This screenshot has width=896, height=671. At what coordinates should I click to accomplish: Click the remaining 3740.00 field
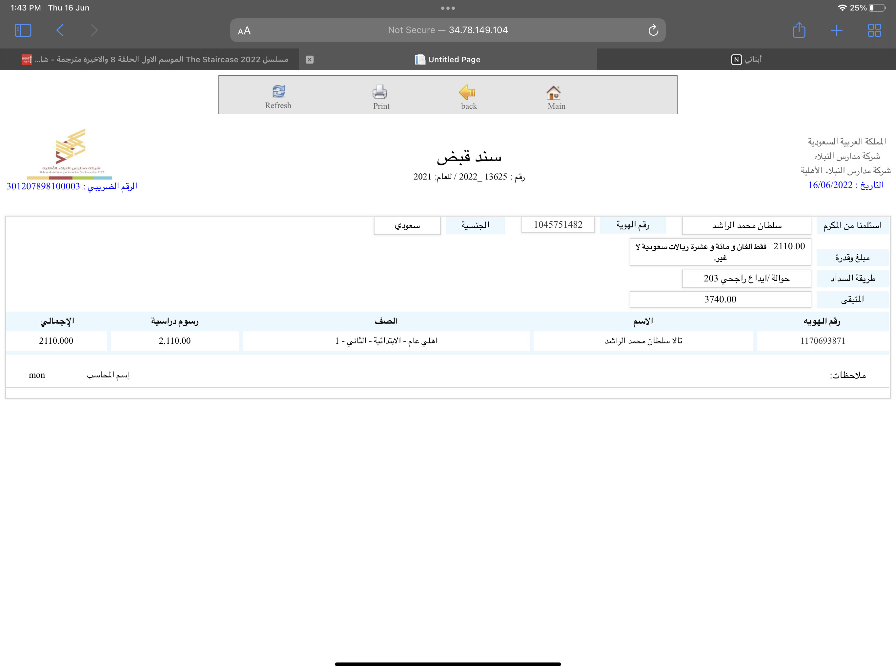click(x=720, y=299)
